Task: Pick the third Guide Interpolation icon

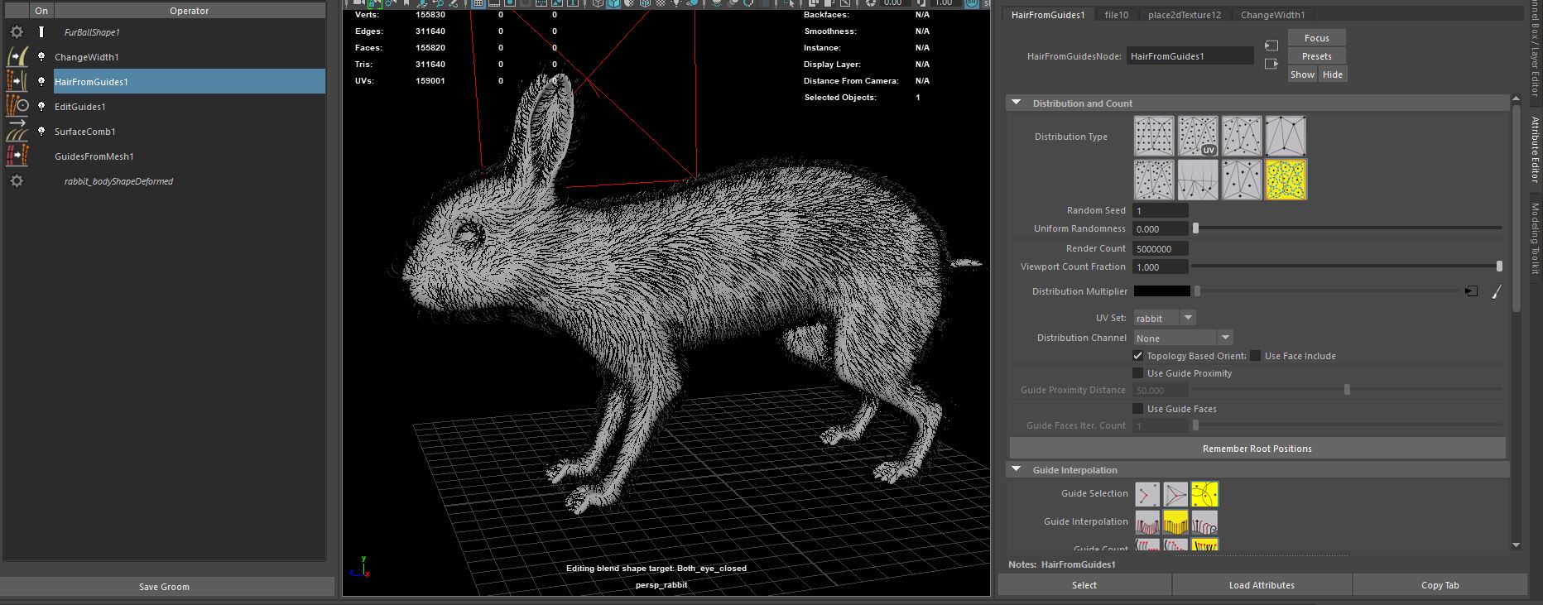Action: [1204, 522]
